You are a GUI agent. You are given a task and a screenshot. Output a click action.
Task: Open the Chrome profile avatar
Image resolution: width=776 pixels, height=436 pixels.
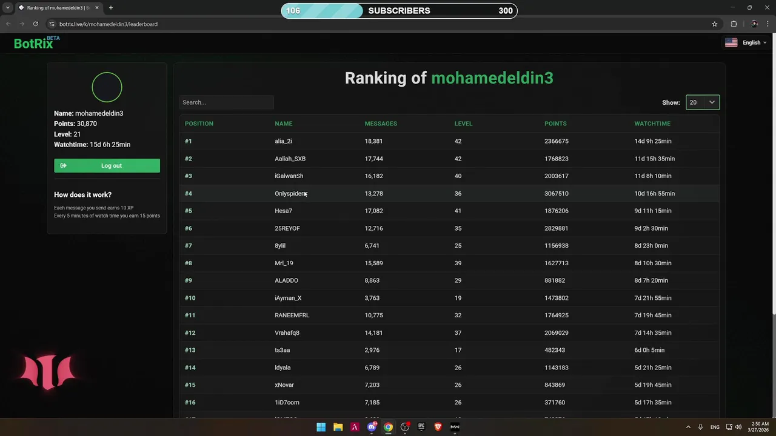(x=754, y=24)
